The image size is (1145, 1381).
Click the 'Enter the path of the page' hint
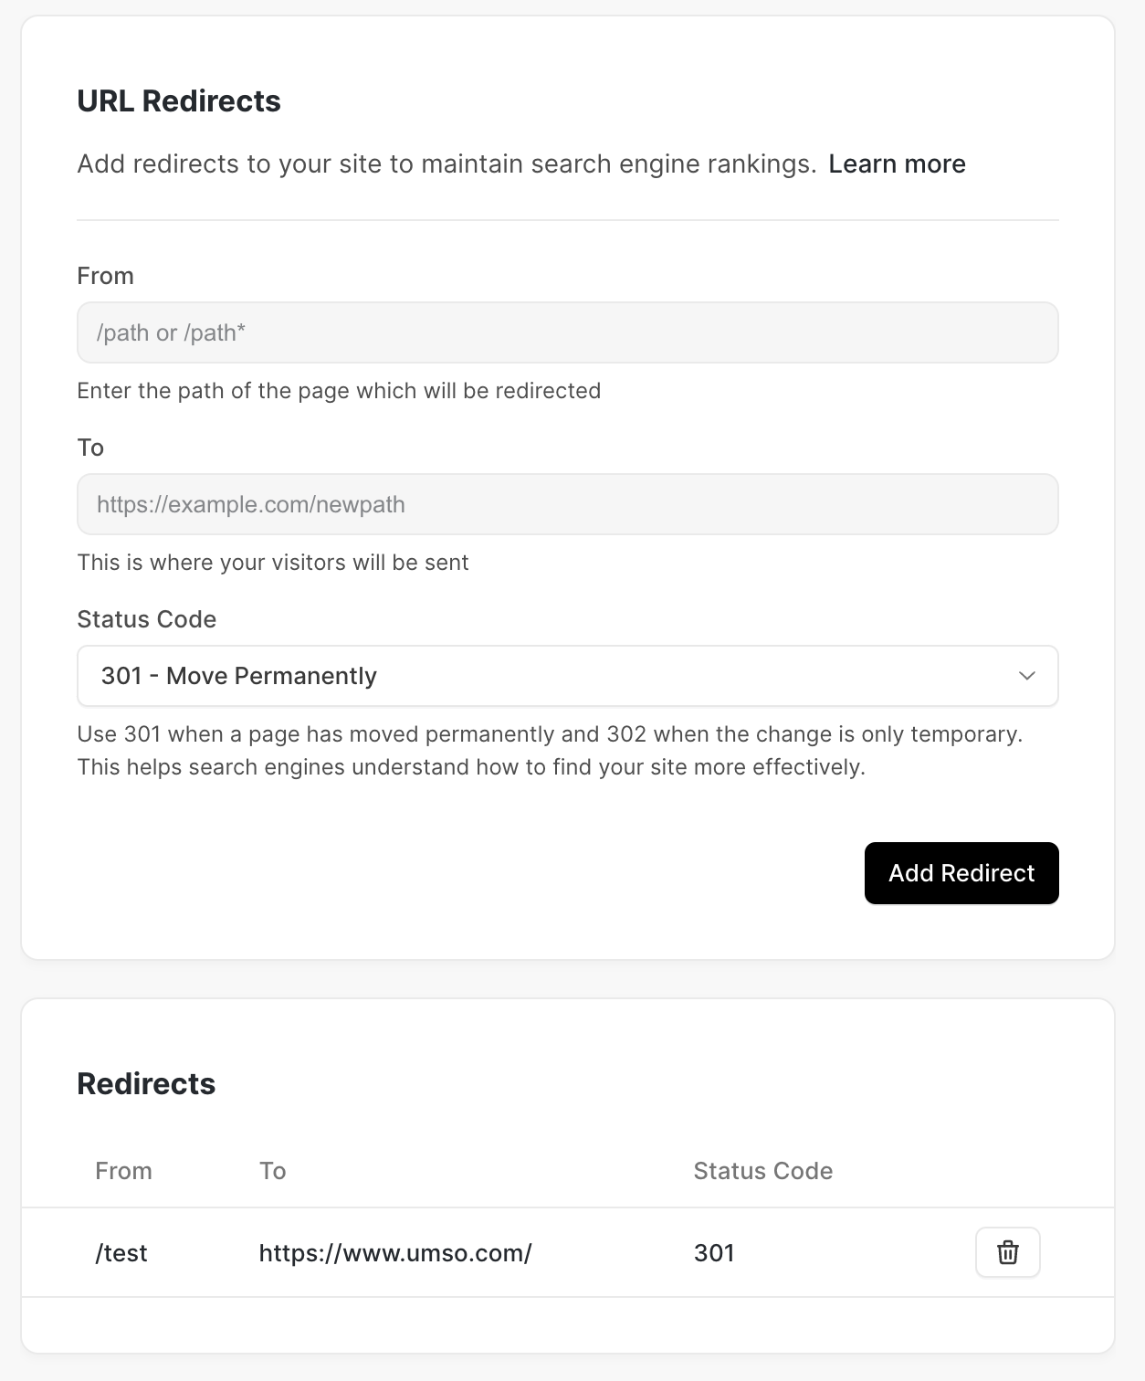coord(339,391)
